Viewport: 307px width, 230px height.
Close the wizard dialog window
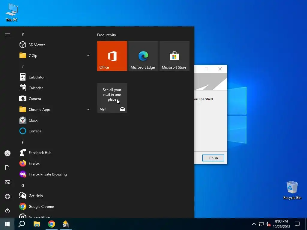click(x=220, y=69)
